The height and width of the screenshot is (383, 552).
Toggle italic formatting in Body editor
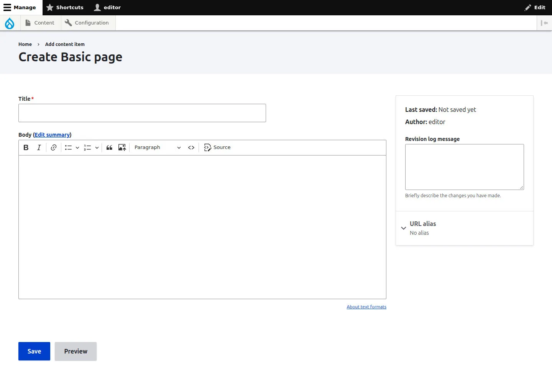coord(39,147)
